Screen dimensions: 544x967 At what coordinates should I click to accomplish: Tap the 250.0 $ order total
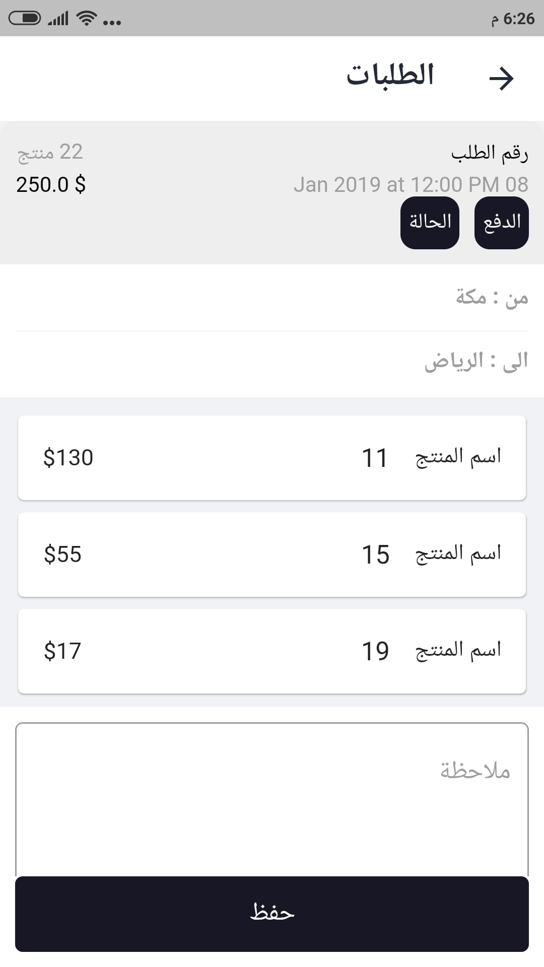coord(51,185)
